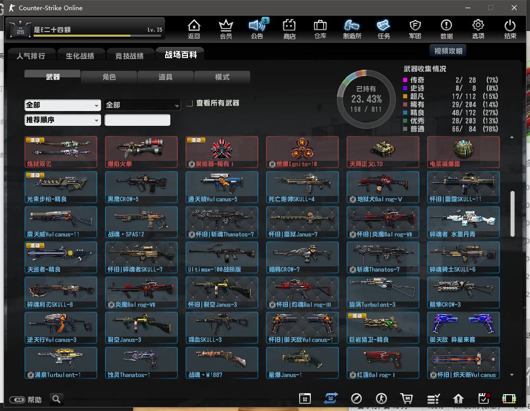Select the 道具 sub-tab
530x411 pixels.
click(165, 77)
